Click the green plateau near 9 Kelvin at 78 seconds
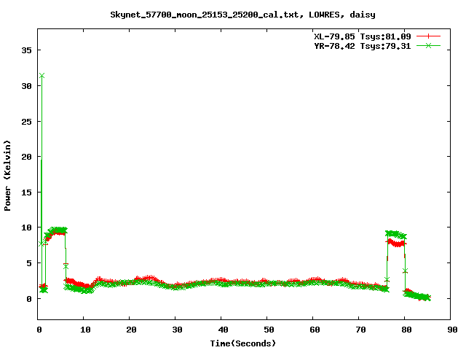The image size is (466, 350). coord(395,234)
